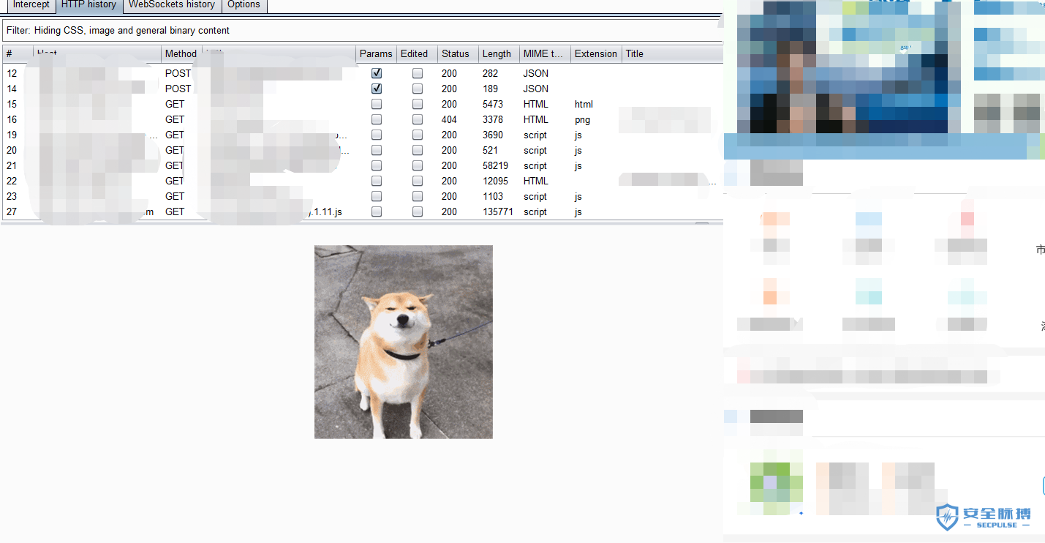Click the JSON MIME cell in row 12

tap(535, 73)
